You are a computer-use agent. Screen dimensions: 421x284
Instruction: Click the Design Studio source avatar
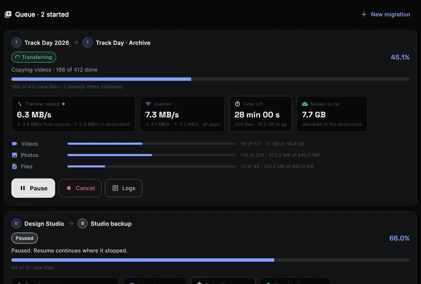click(x=16, y=223)
